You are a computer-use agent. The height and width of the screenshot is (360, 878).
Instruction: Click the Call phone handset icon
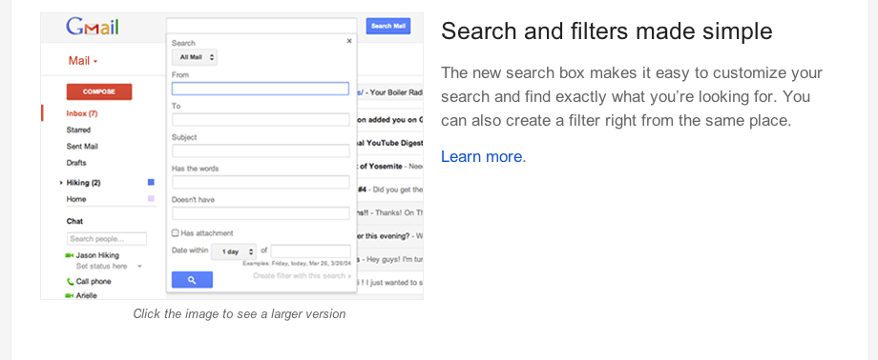[70, 282]
